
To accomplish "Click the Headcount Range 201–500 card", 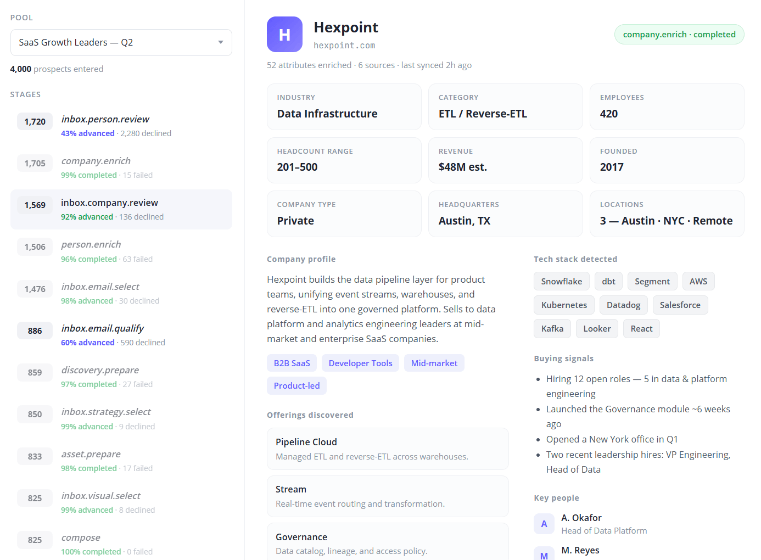I will pos(344,160).
